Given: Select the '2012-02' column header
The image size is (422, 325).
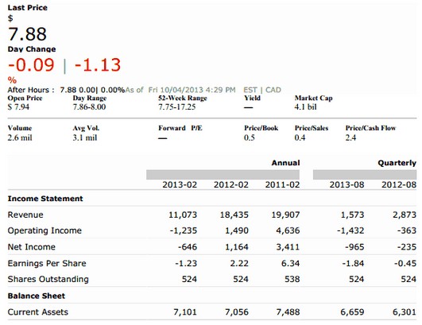Looking at the screenshot, I should (231, 185).
